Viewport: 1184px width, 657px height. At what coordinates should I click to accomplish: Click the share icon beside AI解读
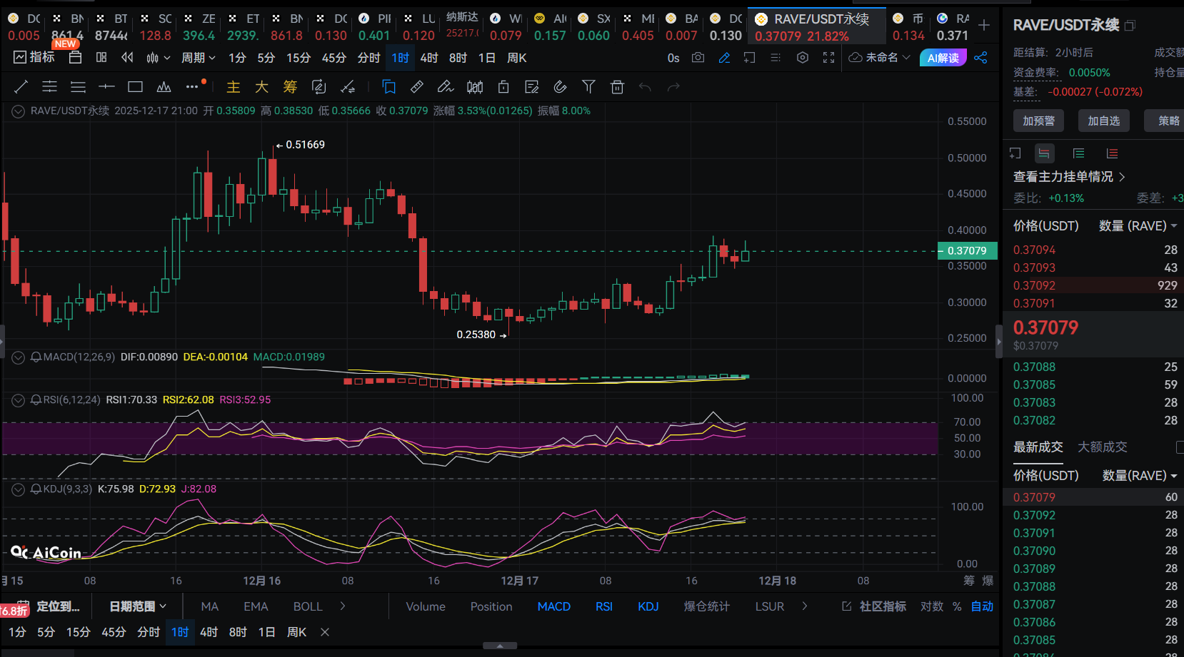pyautogui.click(x=980, y=58)
